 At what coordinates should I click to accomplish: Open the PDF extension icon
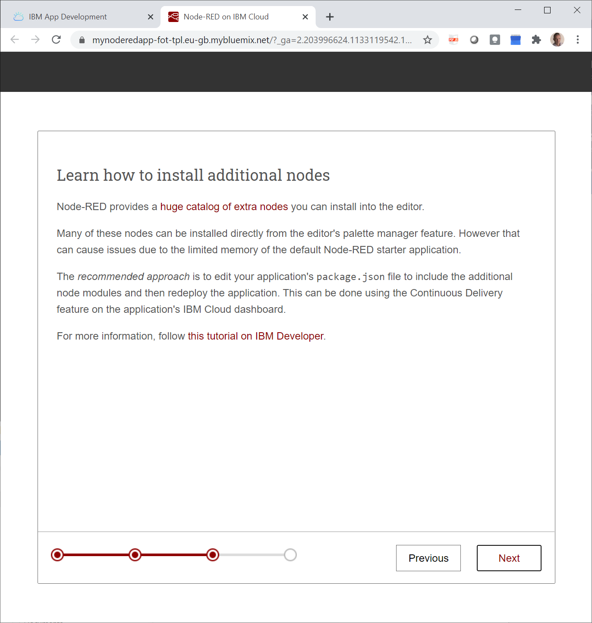coord(453,40)
